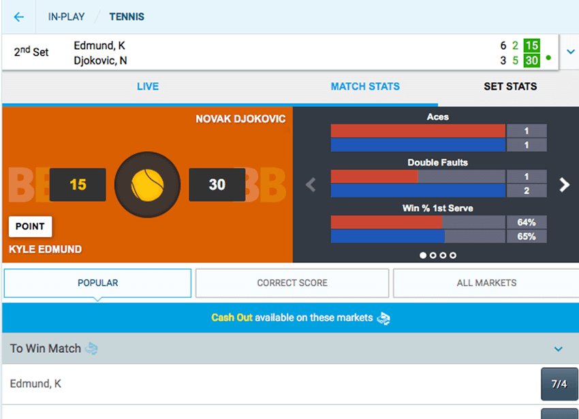Switch to the MATCH STATS tab

click(365, 87)
